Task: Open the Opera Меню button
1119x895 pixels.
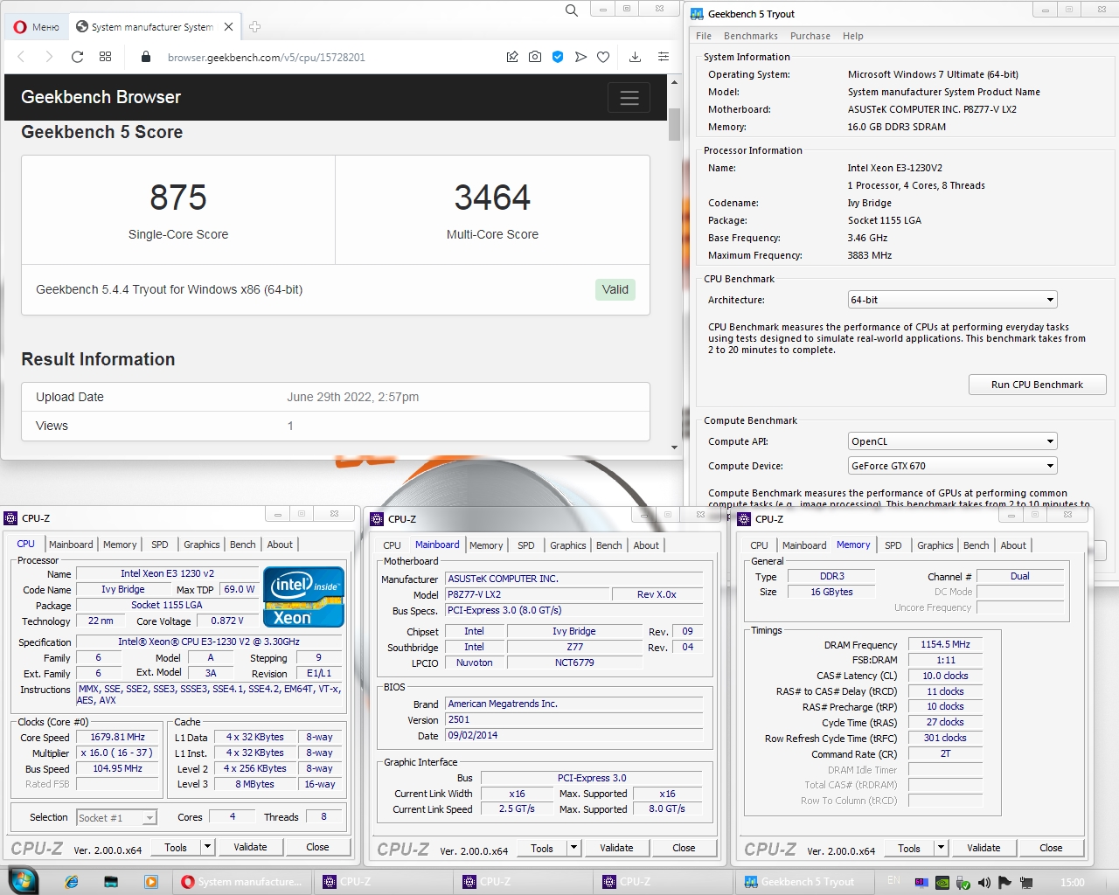Action: (x=37, y=27)
